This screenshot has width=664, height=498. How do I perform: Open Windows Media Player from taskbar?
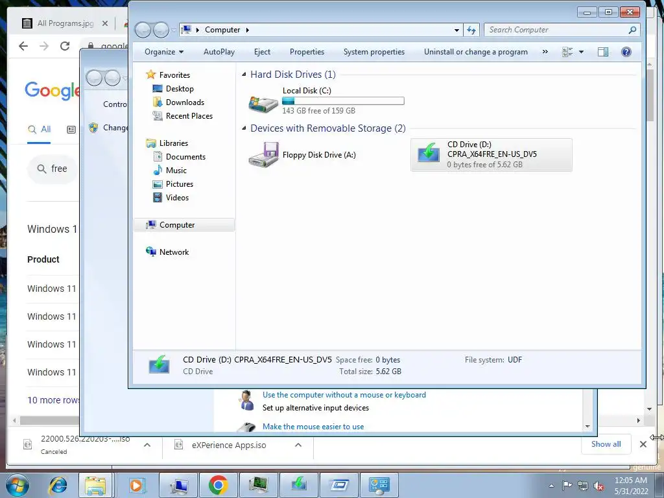point(136,485)
